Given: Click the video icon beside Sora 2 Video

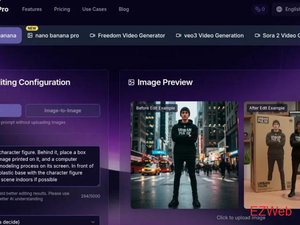Looking at the screenshot, I should pyautogui.click(x=257, y=36).
